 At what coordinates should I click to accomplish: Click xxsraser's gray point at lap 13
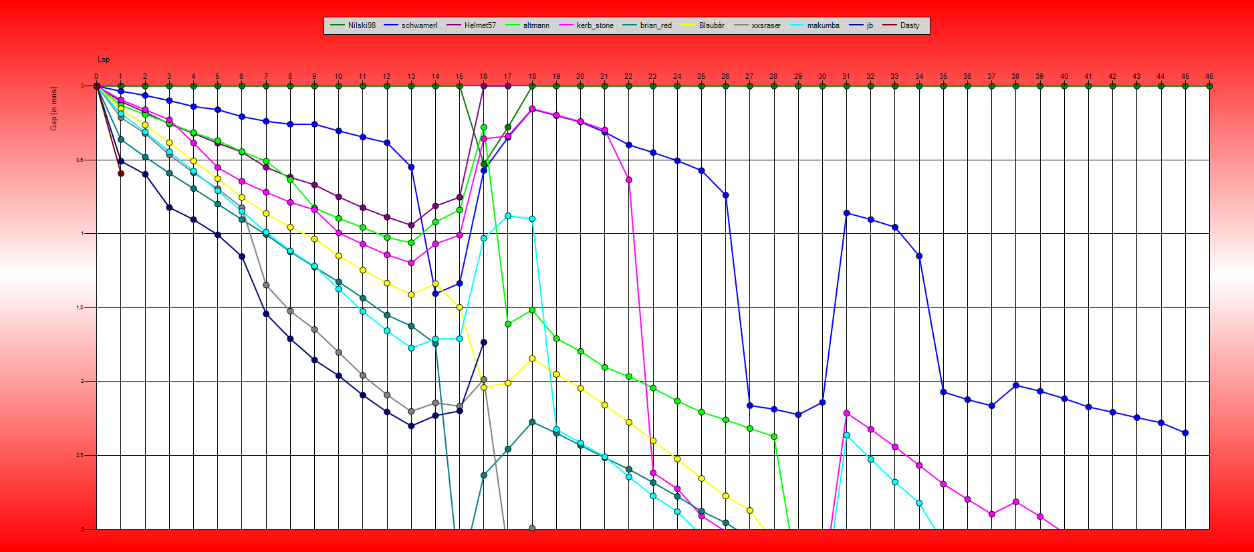(x=411, y=412)
